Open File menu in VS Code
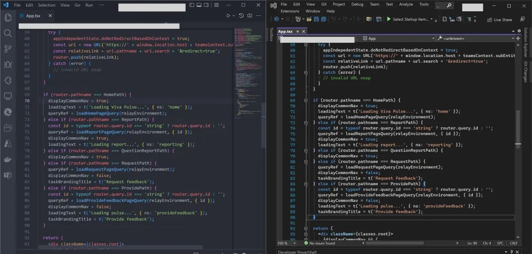Image resolution: width=532 pixels, height=254 pixels. tap(17, 5)
